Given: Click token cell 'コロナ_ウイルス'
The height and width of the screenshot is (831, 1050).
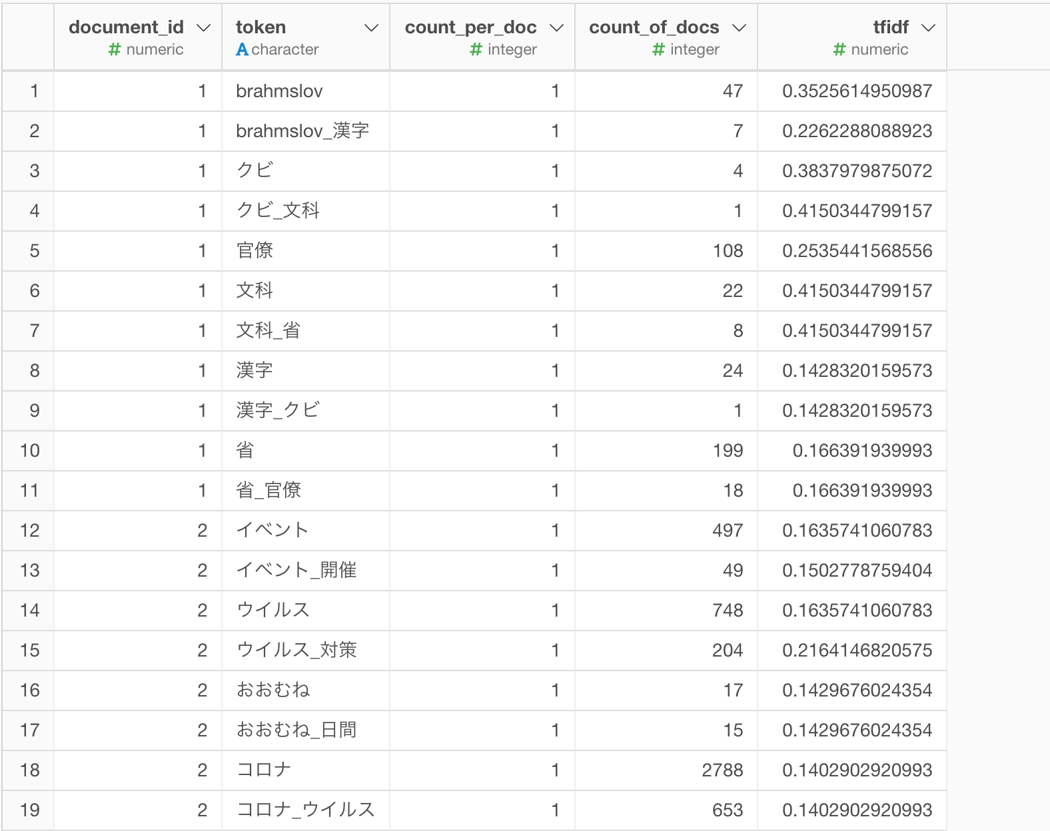Looking at the screenshot, I should pos(306,810).
